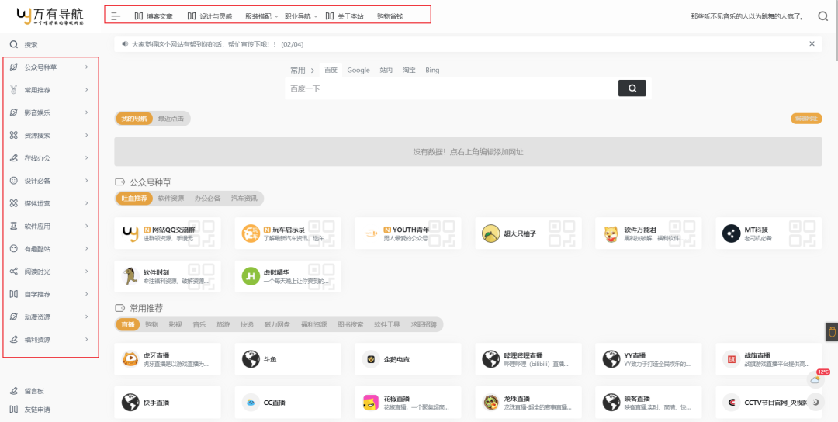This screenshot has height=422, width=838.
Task: Open the 哔哩哔哩直播 link
Action: point(528,359)
